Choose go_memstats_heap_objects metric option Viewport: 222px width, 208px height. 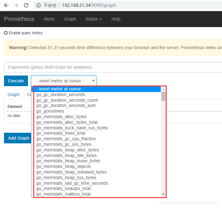(x=63, y=166)
